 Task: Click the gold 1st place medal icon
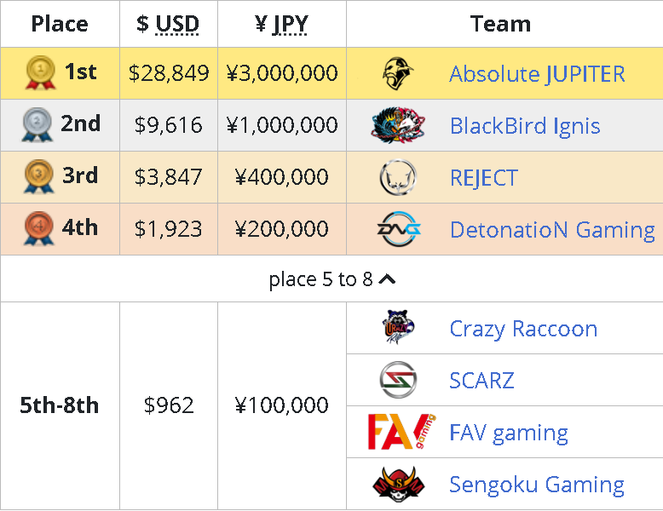click(x=41, y=73)
